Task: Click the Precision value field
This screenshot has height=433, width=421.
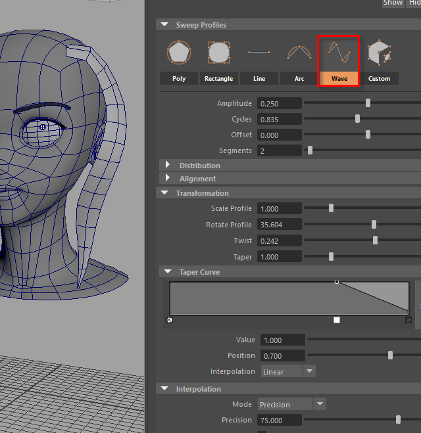Action: click(x=279, y=420)
